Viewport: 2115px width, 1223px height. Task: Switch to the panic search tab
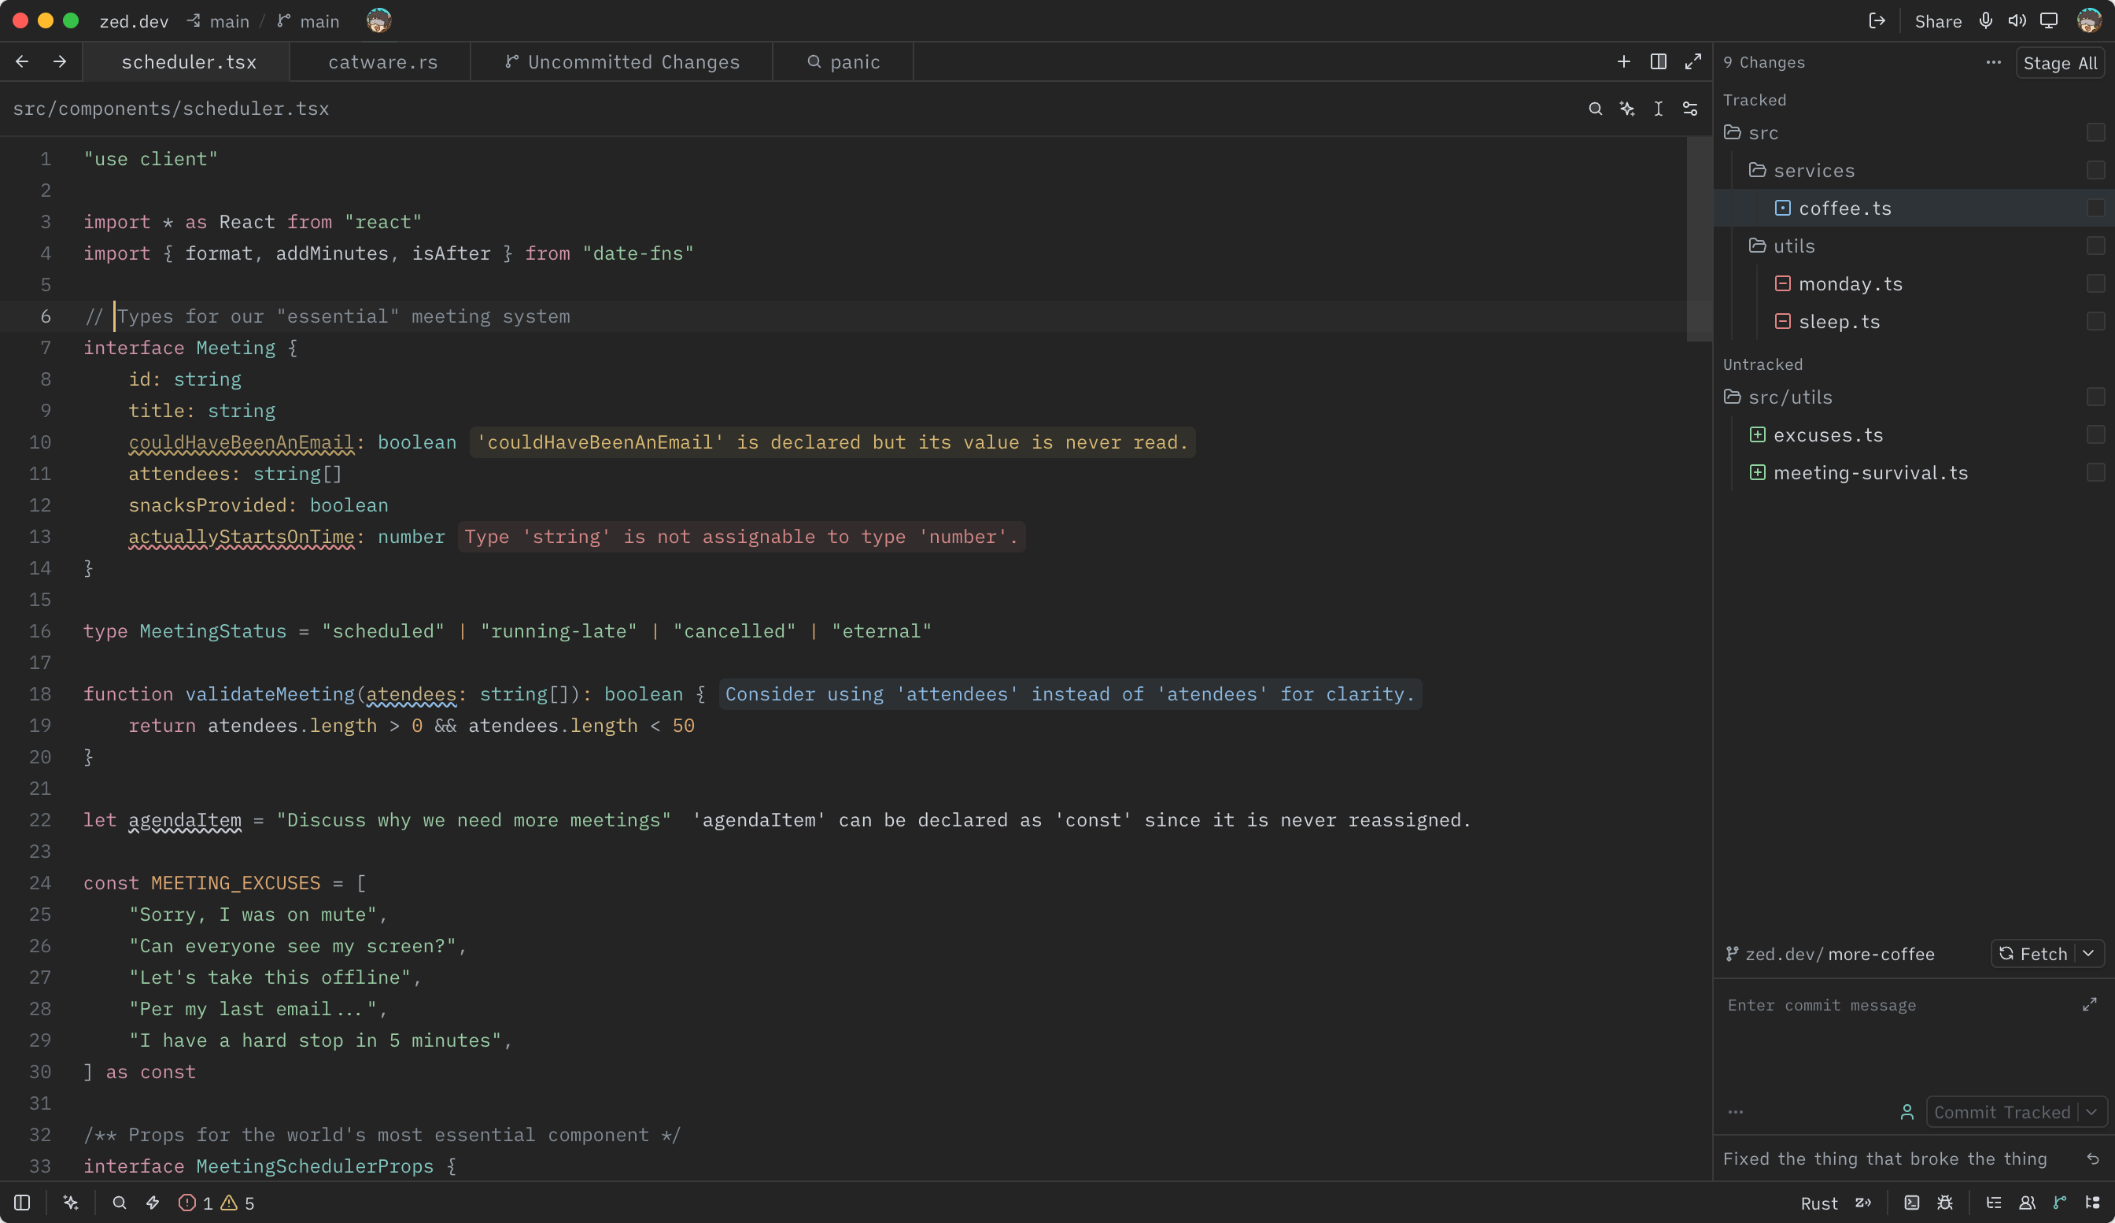843,62
